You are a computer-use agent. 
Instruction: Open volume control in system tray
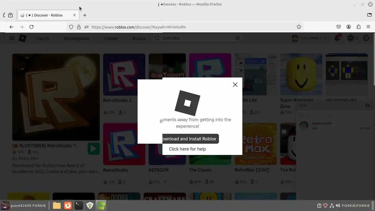[x=338, y=206]
